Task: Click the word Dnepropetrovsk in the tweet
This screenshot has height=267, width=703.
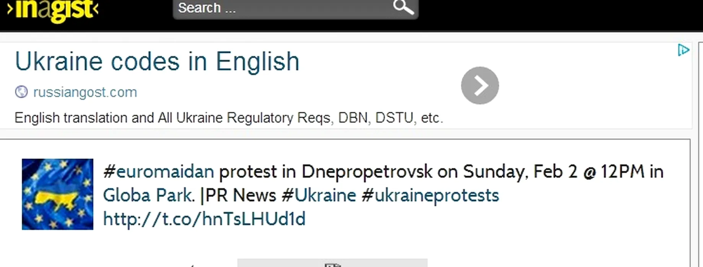Action: [367, 172]
